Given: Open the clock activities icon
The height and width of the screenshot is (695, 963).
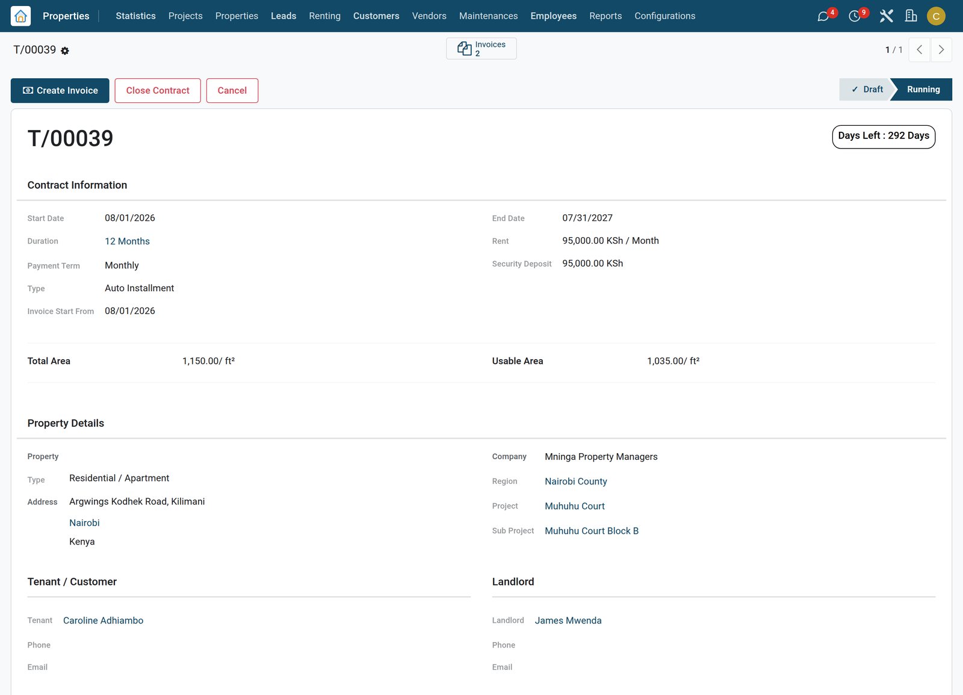Looking at the screenshot, I should [854, 16].
